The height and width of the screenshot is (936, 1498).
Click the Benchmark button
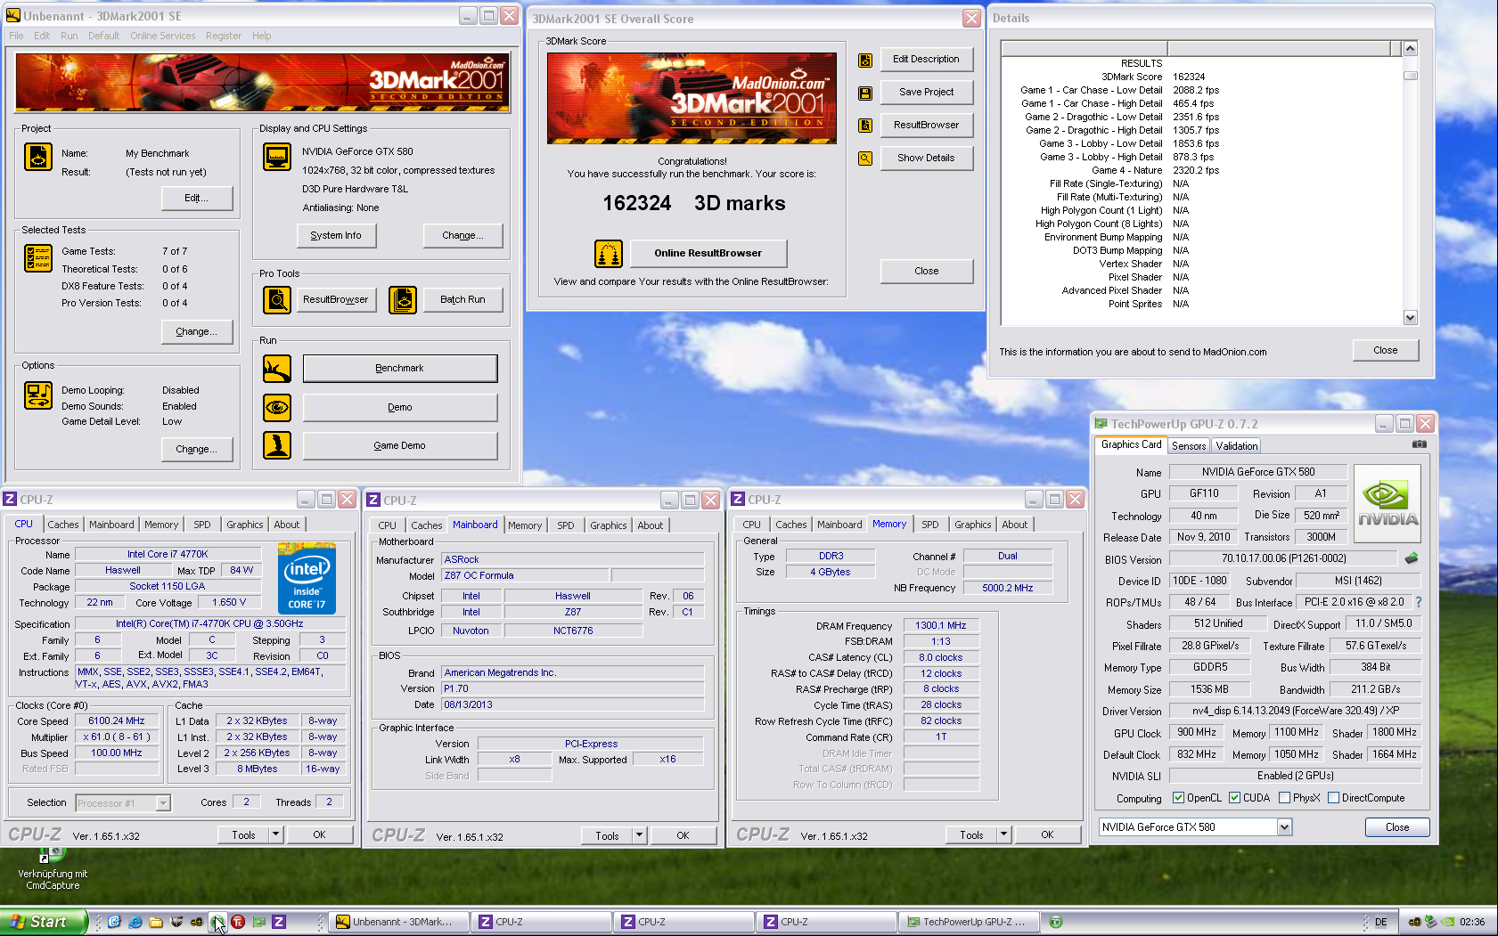coord(400,369)
